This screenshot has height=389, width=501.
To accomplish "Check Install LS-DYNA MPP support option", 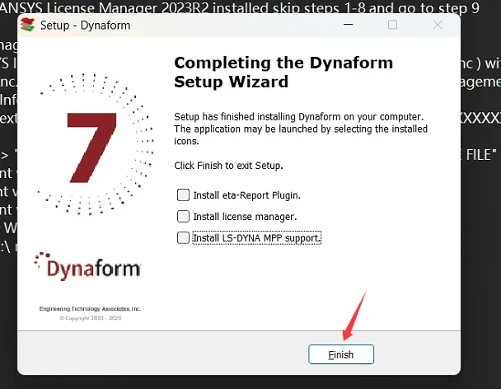I will [183, 238].
